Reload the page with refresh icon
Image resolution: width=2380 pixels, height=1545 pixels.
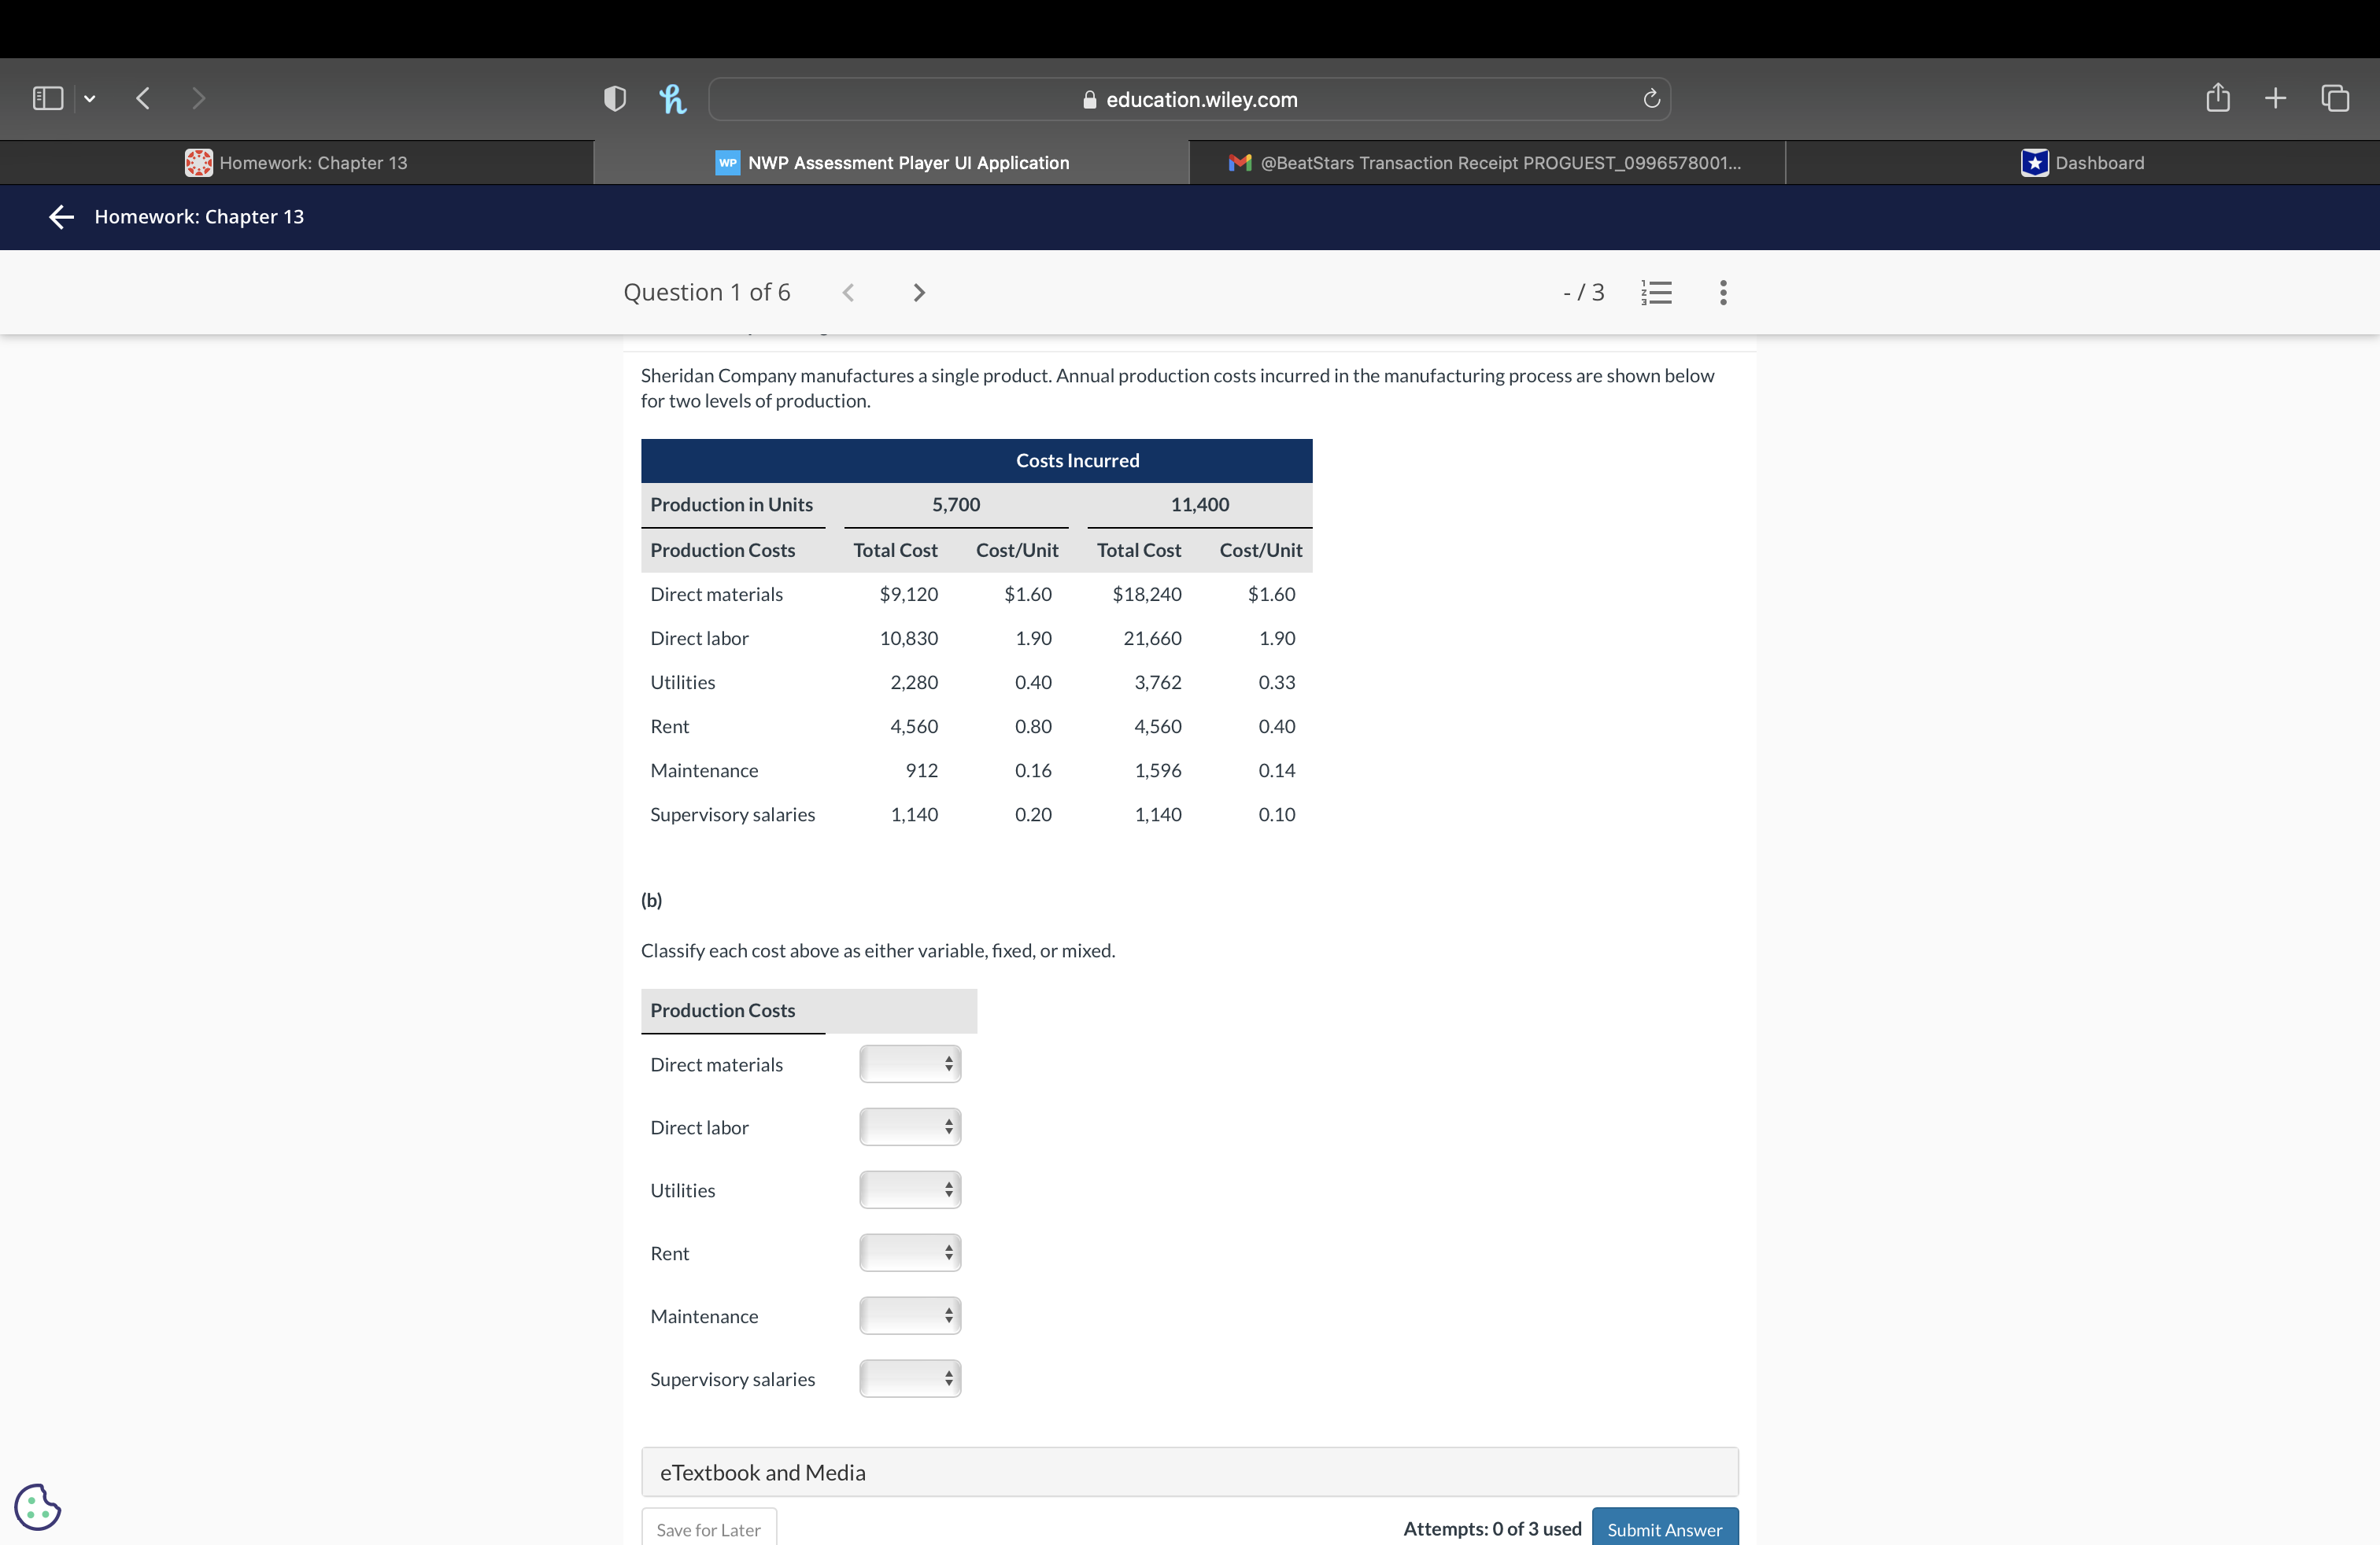click(1651, 99)
